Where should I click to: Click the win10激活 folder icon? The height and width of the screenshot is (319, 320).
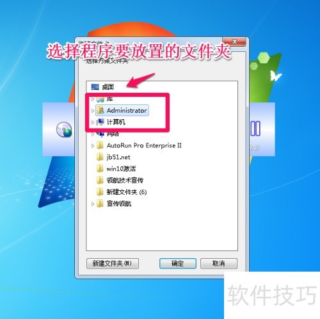100,168
